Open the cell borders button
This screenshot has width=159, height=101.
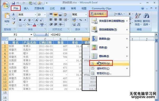tap(21, 25)
